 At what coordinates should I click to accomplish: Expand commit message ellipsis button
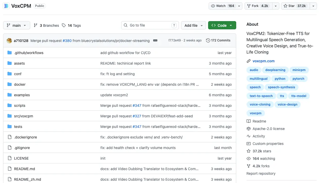[x=155, y=40]
